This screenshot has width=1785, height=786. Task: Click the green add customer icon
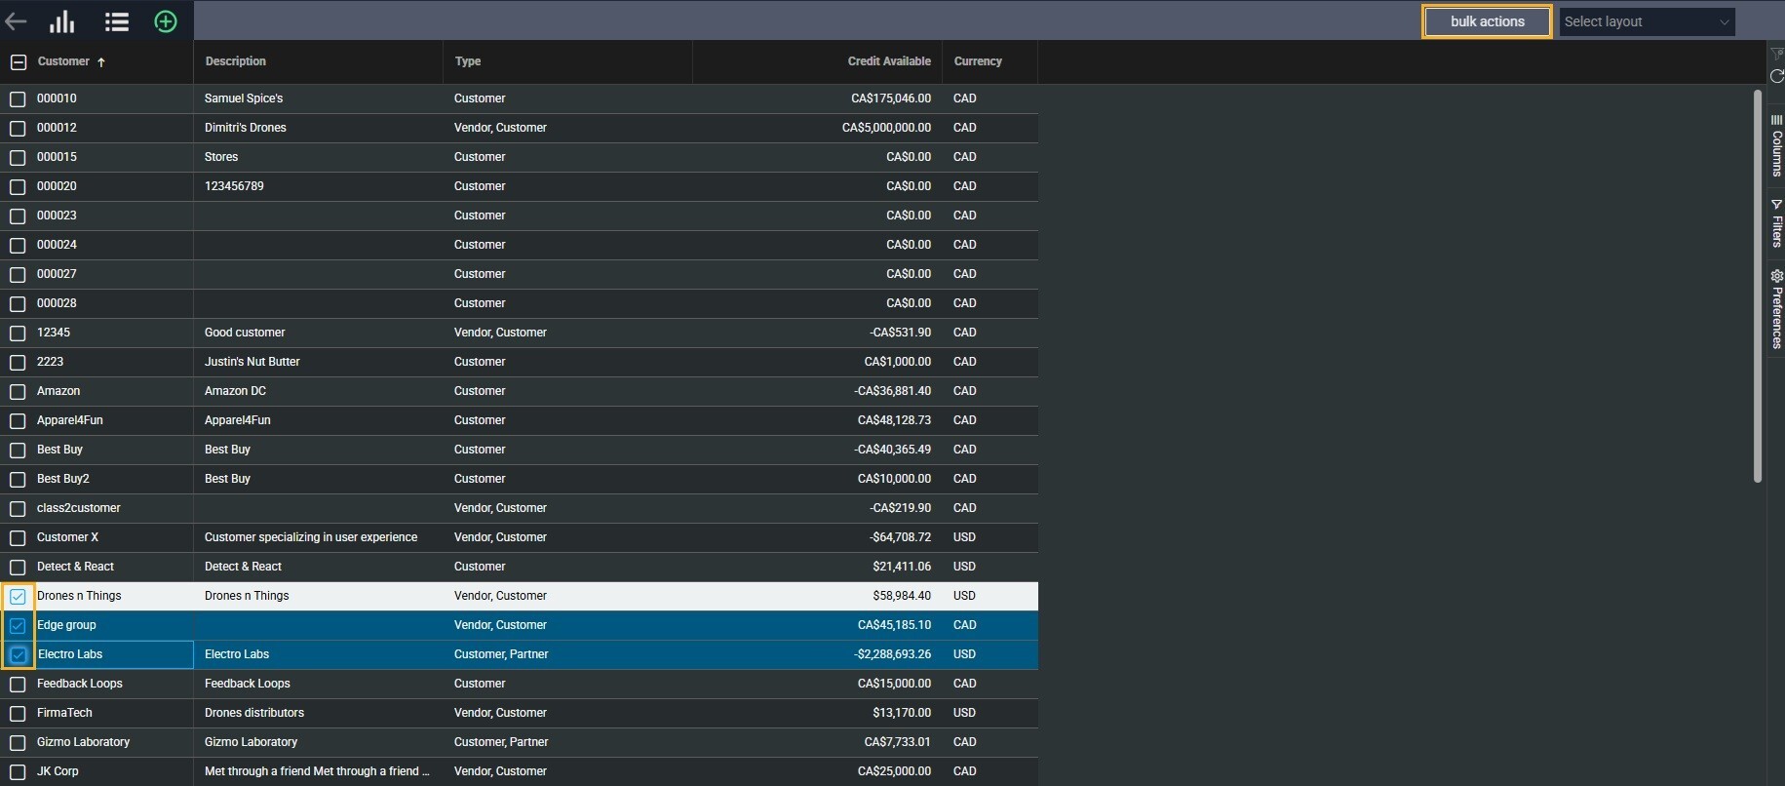[x=166, y=21]
